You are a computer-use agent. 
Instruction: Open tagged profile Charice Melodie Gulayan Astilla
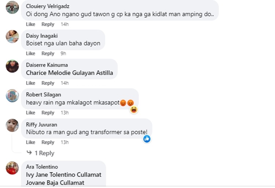tap(69, 73)
